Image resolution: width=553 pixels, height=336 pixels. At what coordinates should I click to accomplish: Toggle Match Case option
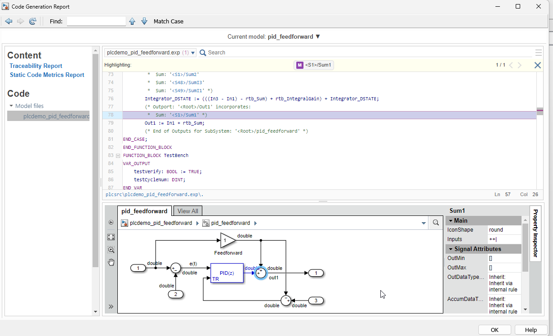[168, 21]
